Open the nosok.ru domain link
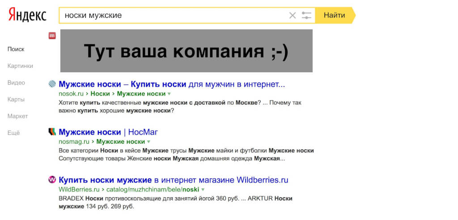458x220 pixels. click(x=71, y=94)
